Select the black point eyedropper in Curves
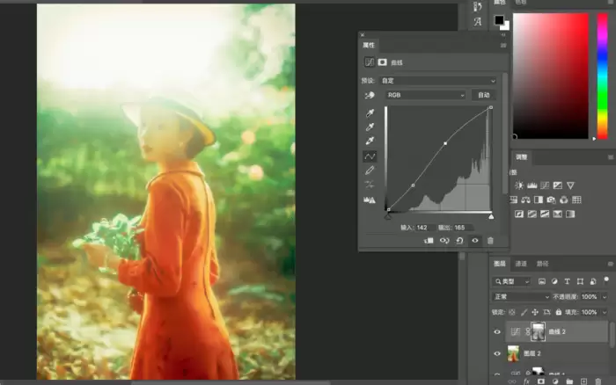This screenshot has height=385, width=616. 370,113
